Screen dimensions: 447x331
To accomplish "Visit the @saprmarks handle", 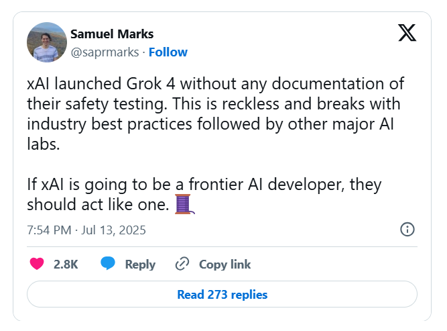I will tap(105, 52).
